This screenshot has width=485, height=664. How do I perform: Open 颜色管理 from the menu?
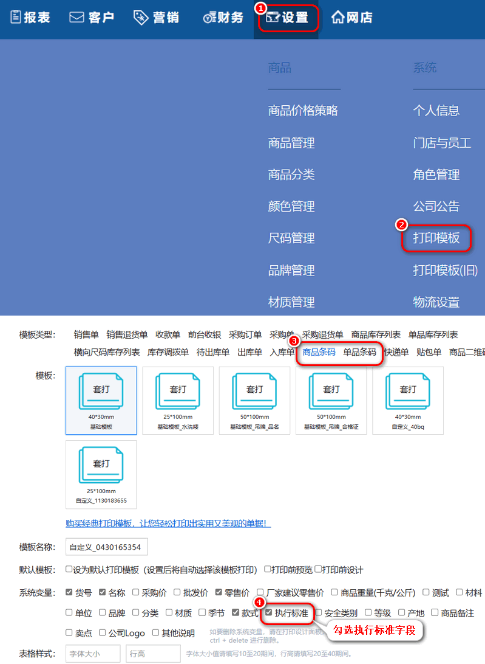click(x=291, y=206)
